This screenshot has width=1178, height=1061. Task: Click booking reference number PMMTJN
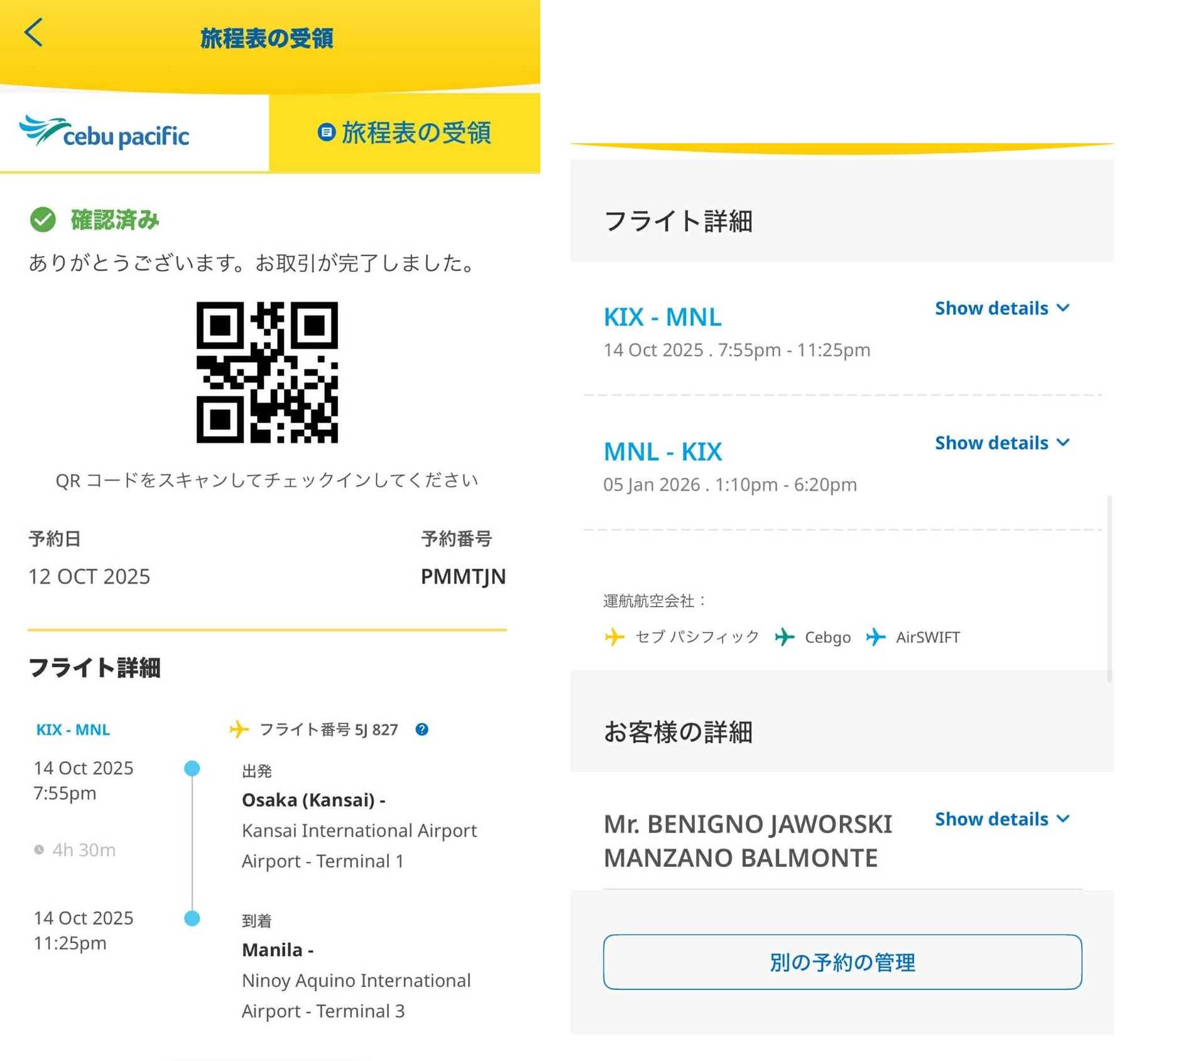click(x=463, y=577)
